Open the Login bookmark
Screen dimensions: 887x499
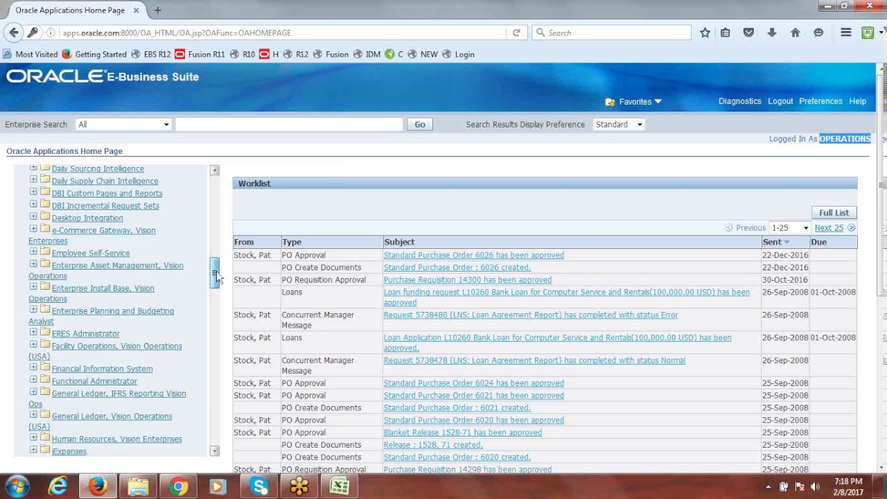458,54
